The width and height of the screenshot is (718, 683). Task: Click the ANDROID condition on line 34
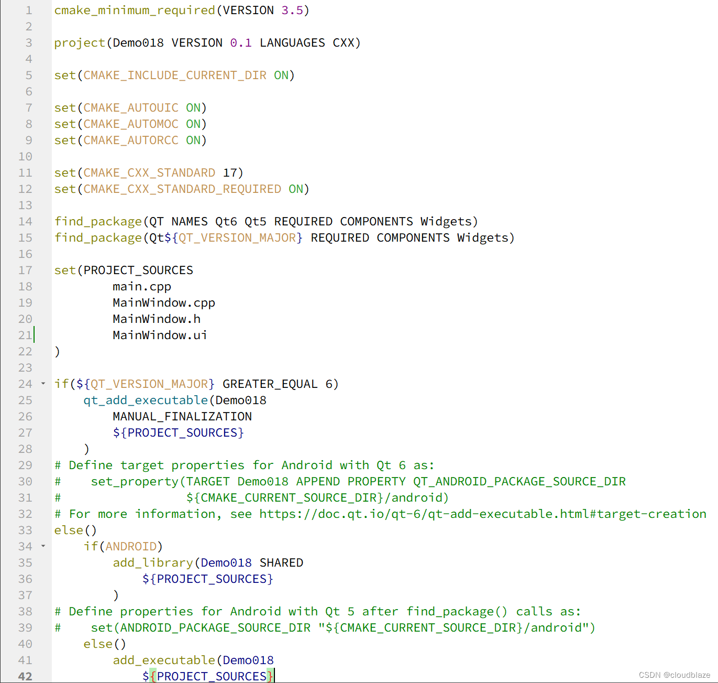[131, 547]
